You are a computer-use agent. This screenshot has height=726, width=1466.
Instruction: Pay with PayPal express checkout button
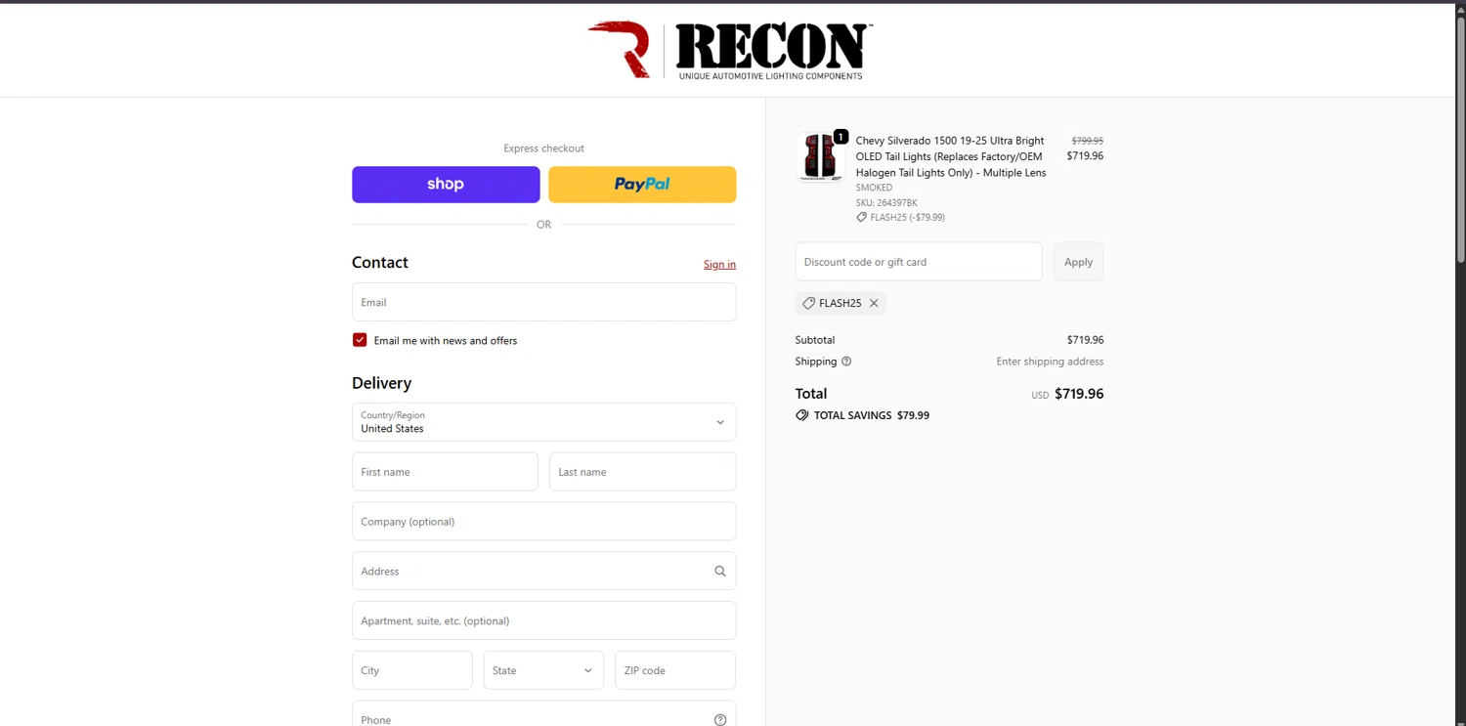642,185
